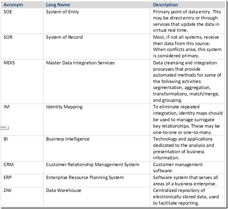Select the ERP acronym cell
Screen dimensions: 228x209
[x=8, y=177]
